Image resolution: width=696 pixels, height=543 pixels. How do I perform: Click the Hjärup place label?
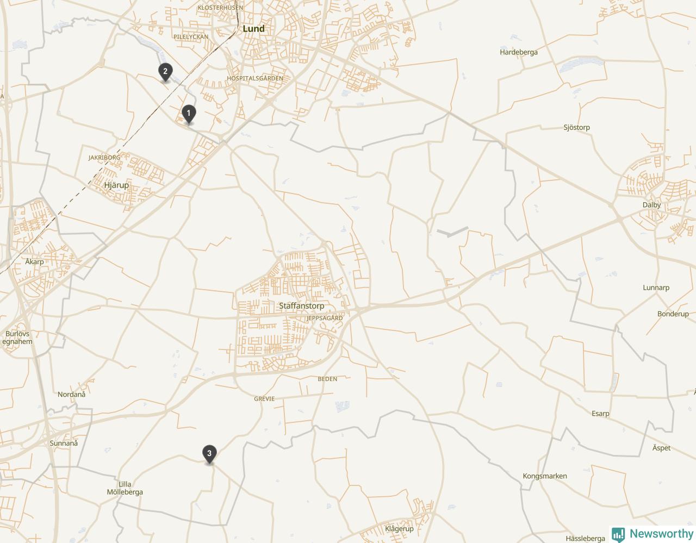coord(116,185)
